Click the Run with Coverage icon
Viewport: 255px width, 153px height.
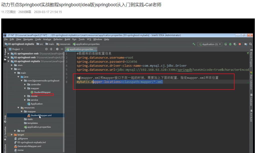pos(235,44)
